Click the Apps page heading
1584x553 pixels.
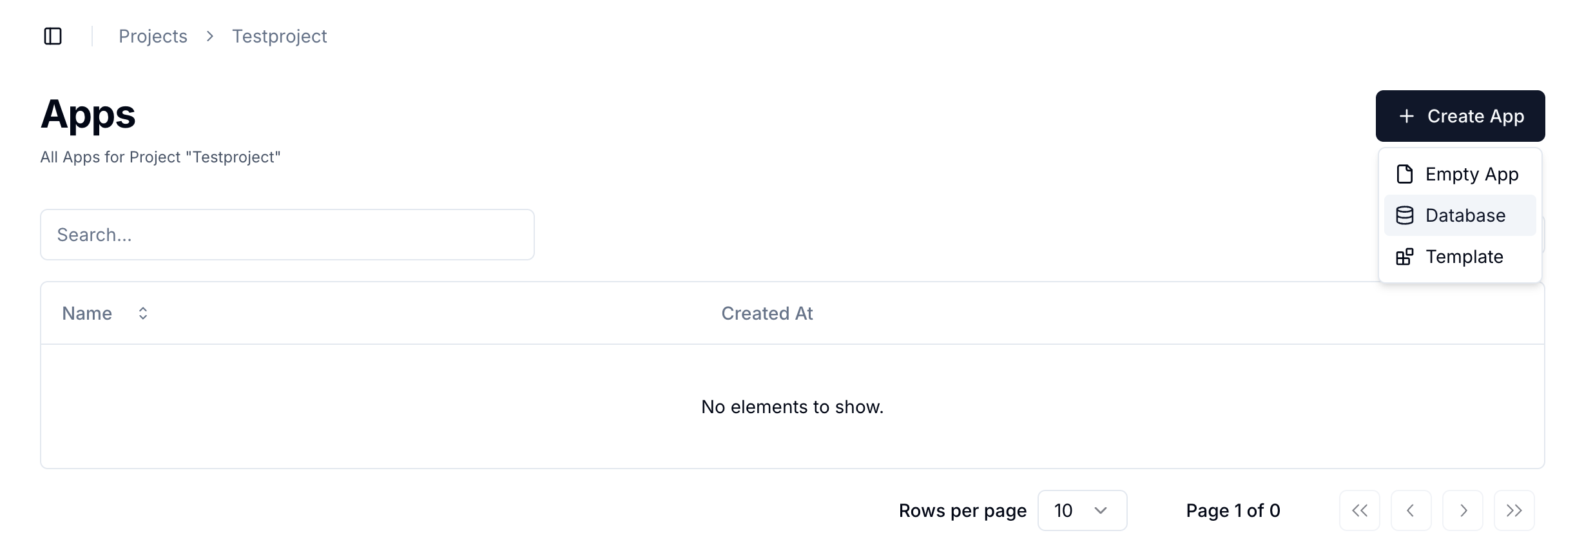(88, 115)
